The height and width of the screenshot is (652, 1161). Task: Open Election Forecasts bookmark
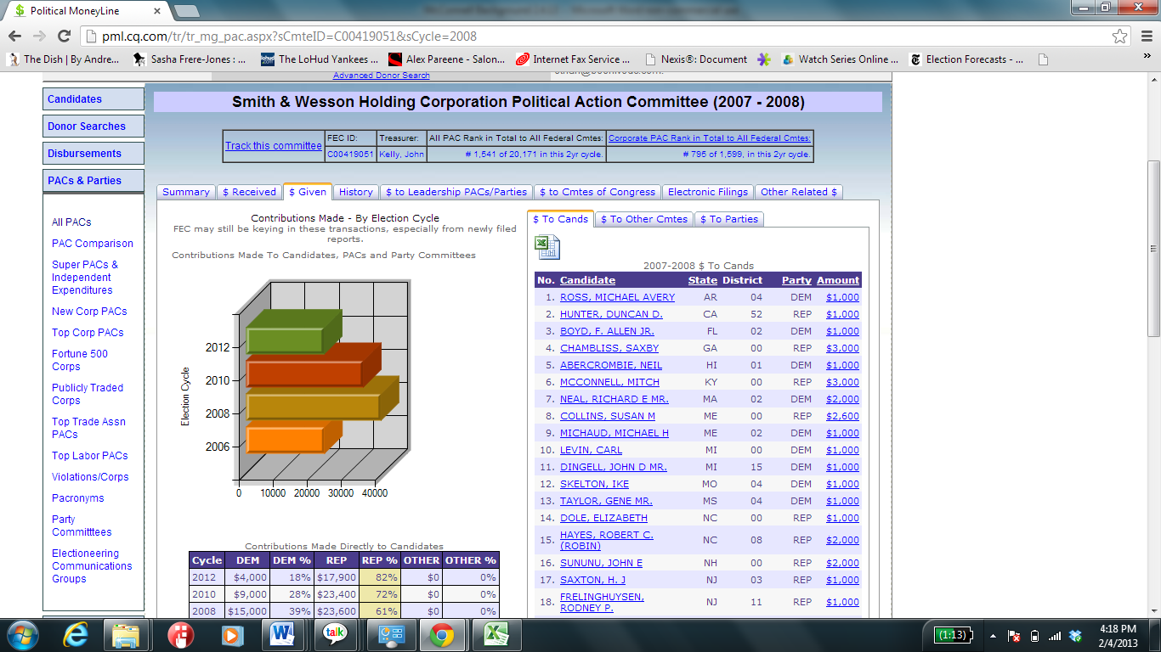click(x=966, y=59)
